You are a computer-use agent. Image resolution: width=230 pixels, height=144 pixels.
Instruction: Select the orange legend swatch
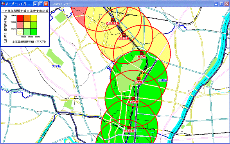pos(27,19)
